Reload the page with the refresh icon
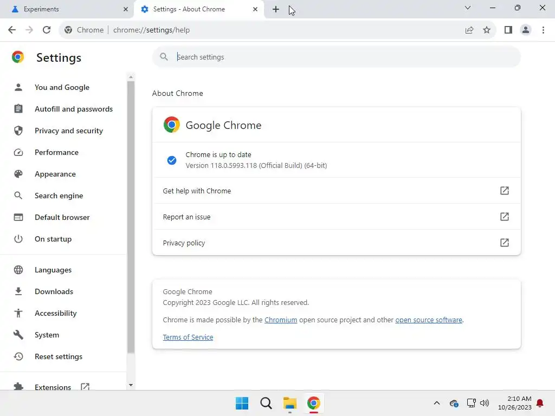Viewport: 555px width, 416px height. [47, 30]
